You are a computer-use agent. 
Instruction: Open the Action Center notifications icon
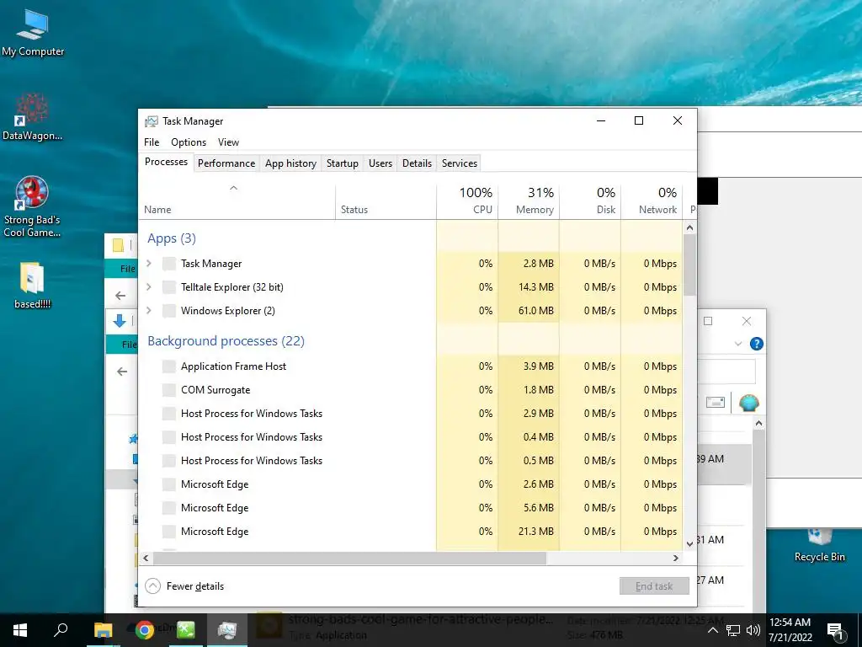[835, 631]
